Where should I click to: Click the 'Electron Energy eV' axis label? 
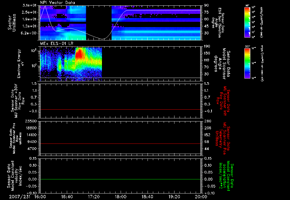point(21,64)
